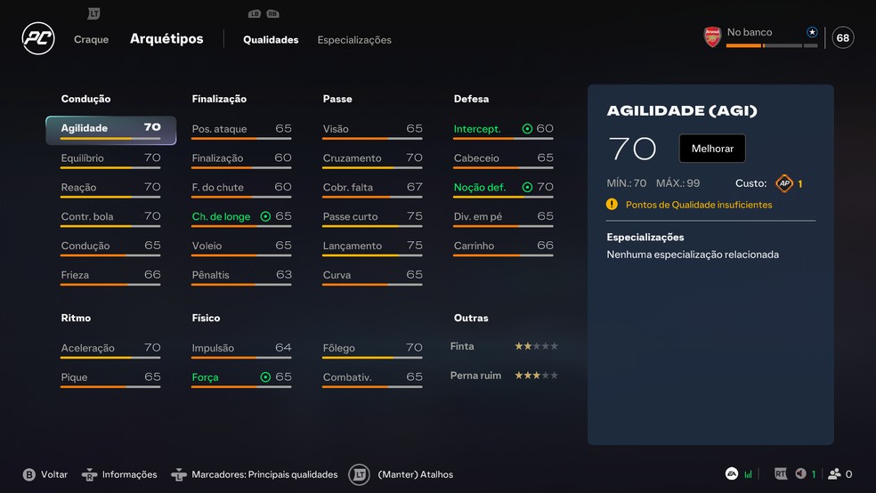This screenshot has height=493, width=876.
Task: Click the LB bumper icon
Action: 255,14
